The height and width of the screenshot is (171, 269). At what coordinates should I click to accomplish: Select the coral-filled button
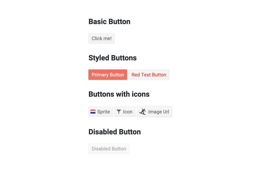point(108,75)
